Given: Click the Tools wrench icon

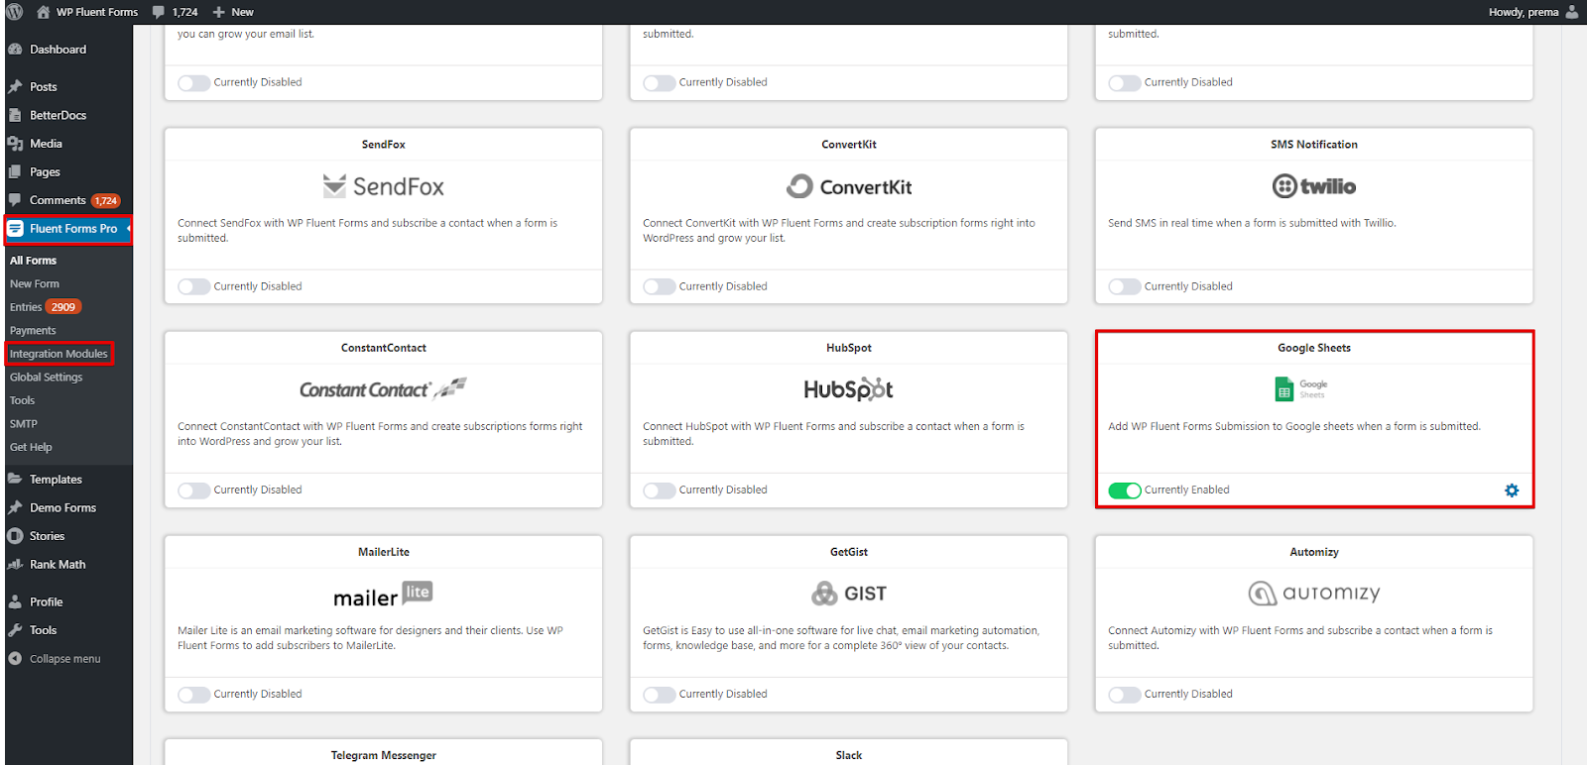Looking at the screenshot, I should tap(15, 630).
